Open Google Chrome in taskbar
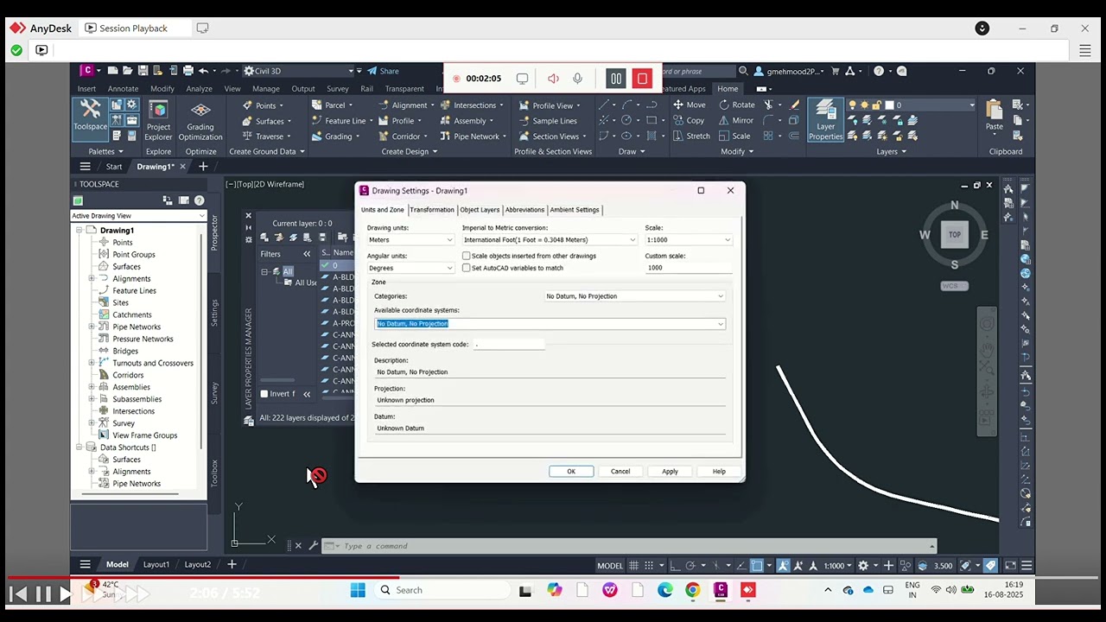This screenshot has width=1106, height=622. [x=693, y=590]
